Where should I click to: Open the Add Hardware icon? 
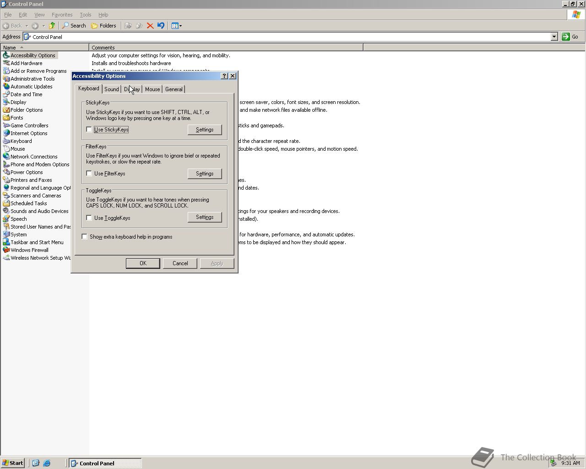6,63
